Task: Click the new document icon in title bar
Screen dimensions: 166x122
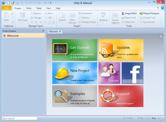Action: pos(9,2)
